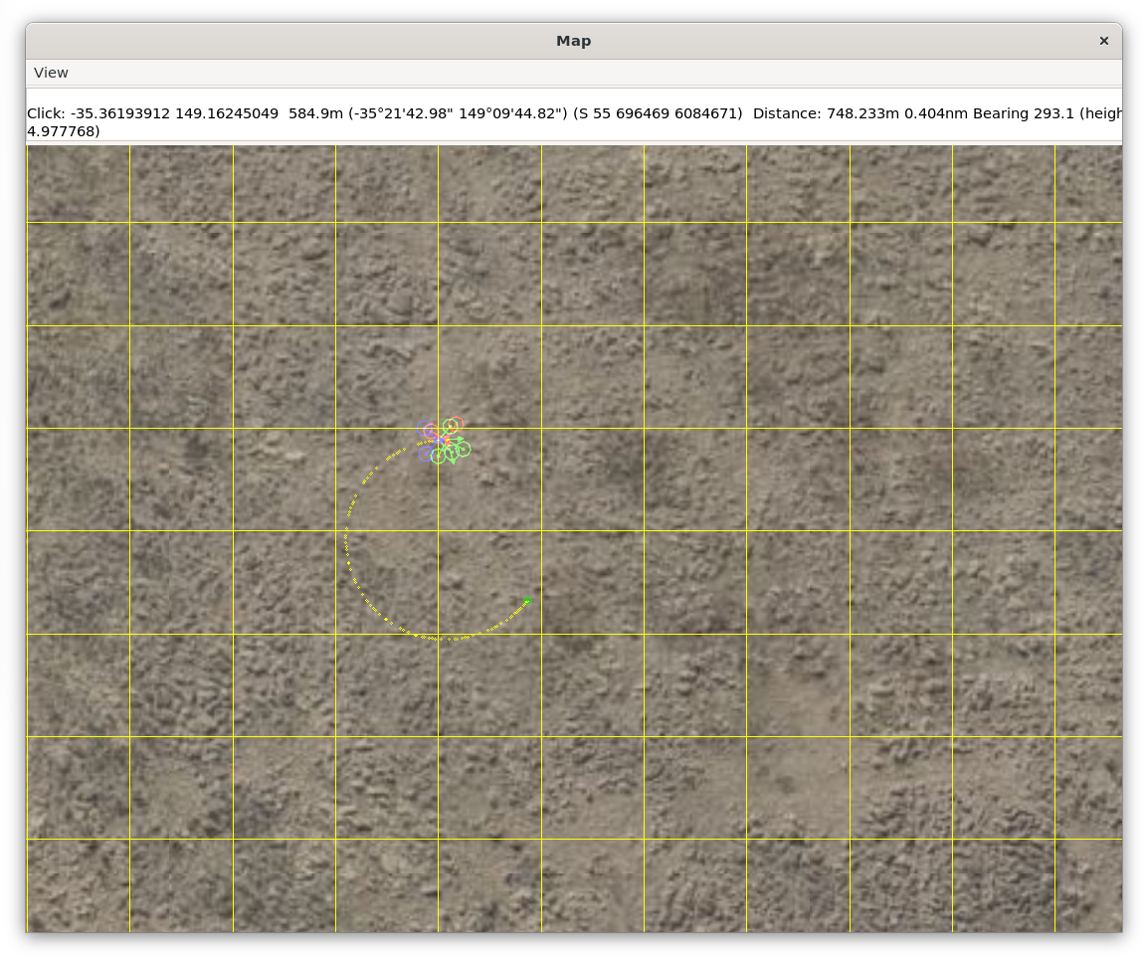Click the lower-left blue rotor circle

coord(426,454)
